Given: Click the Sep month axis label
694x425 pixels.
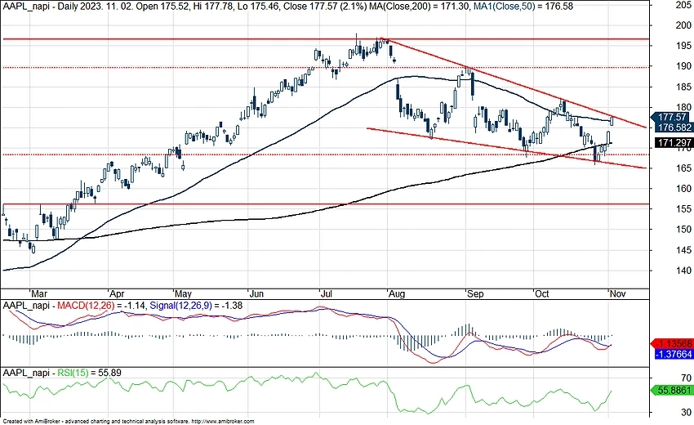Looking at the screenshot, I should 475,293.
